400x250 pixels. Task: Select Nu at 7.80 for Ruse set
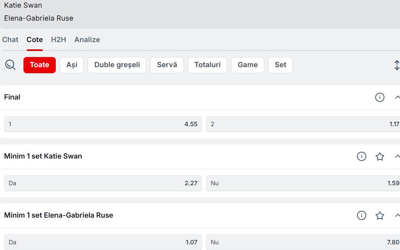click(303, 242)
